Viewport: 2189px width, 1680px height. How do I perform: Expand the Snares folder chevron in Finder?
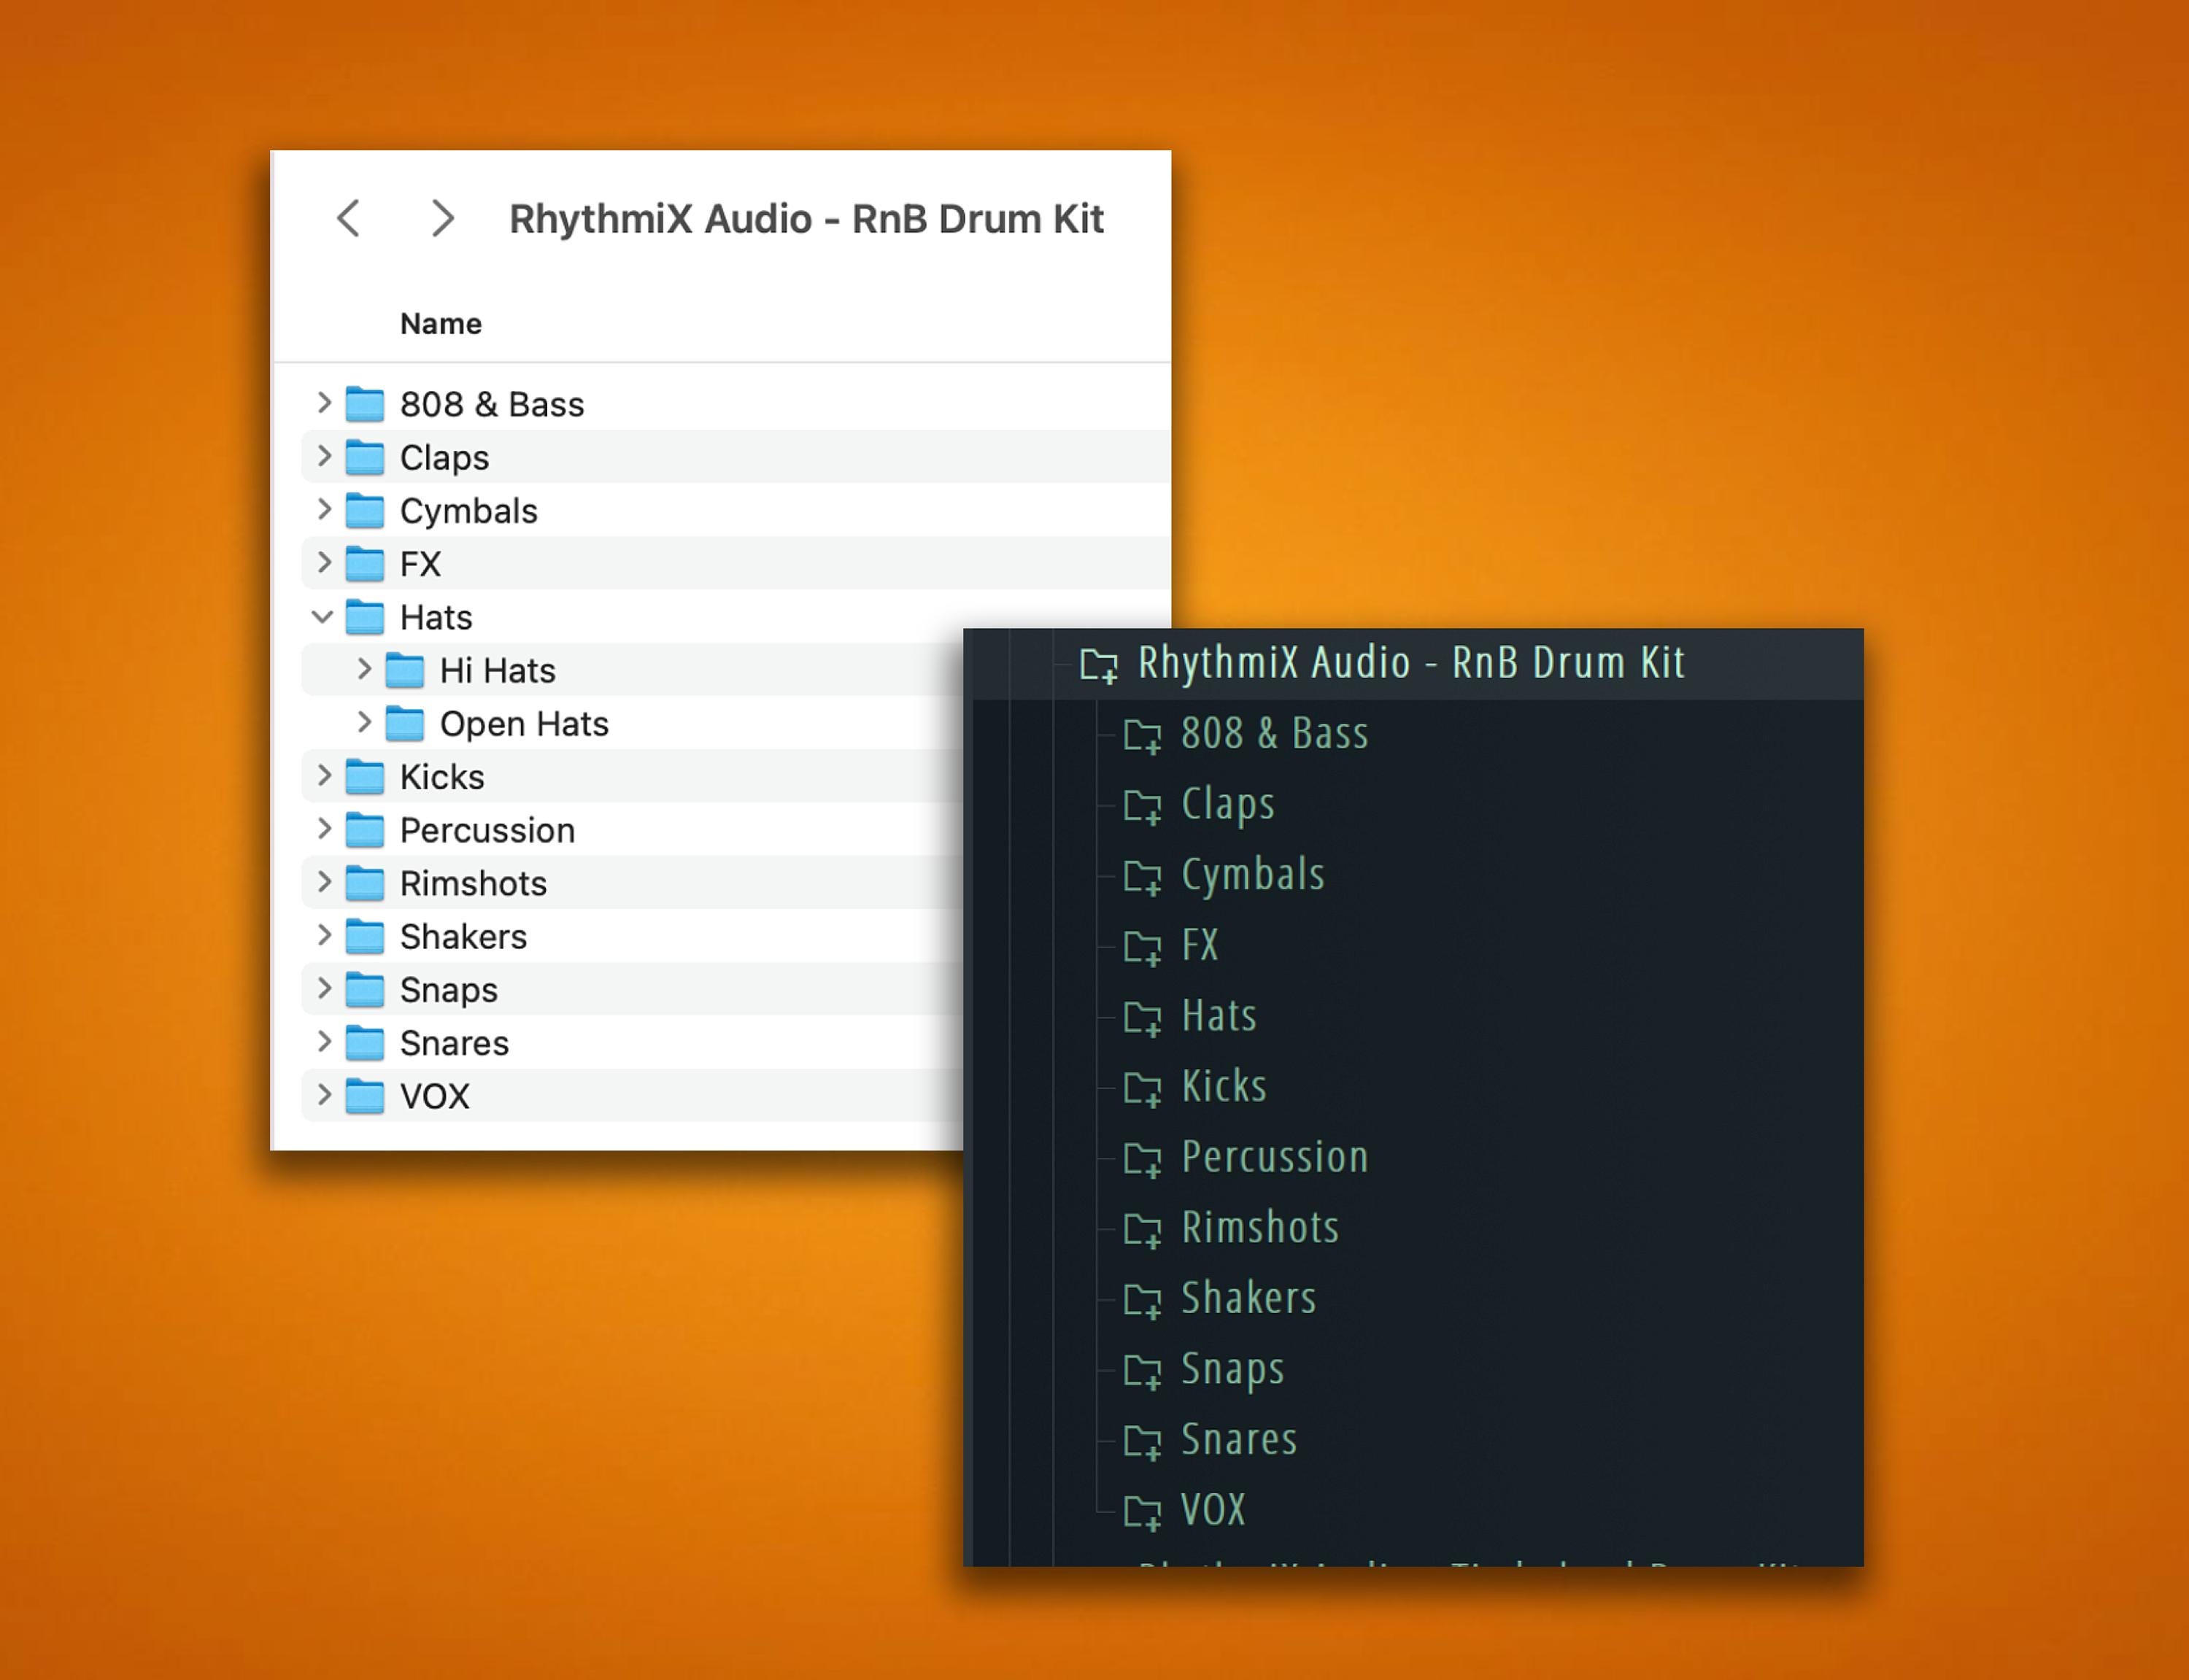coord(324,1041)
